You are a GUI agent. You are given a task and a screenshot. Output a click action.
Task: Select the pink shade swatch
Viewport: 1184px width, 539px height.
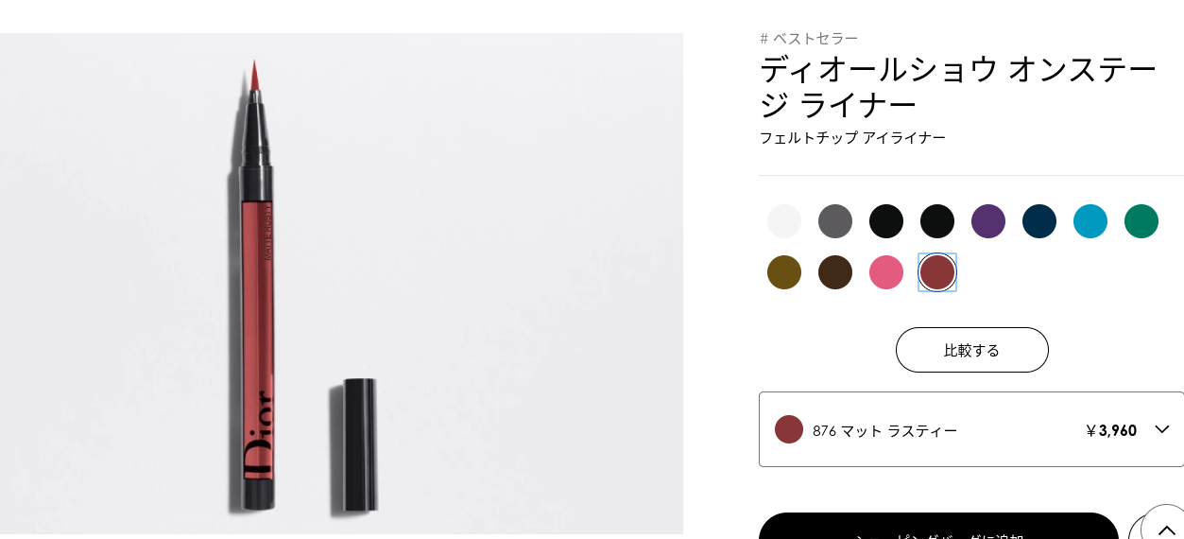tap(886, 272)
